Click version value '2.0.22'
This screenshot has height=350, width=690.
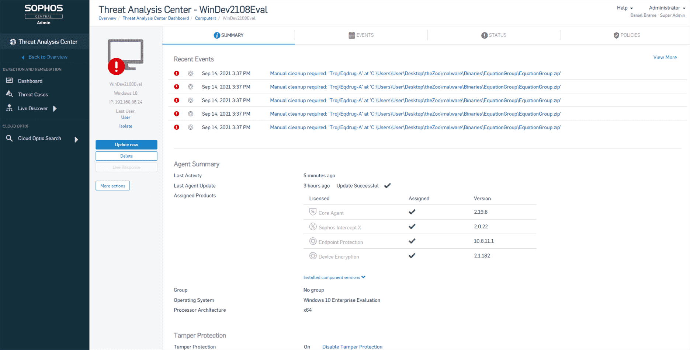[481, 227]
